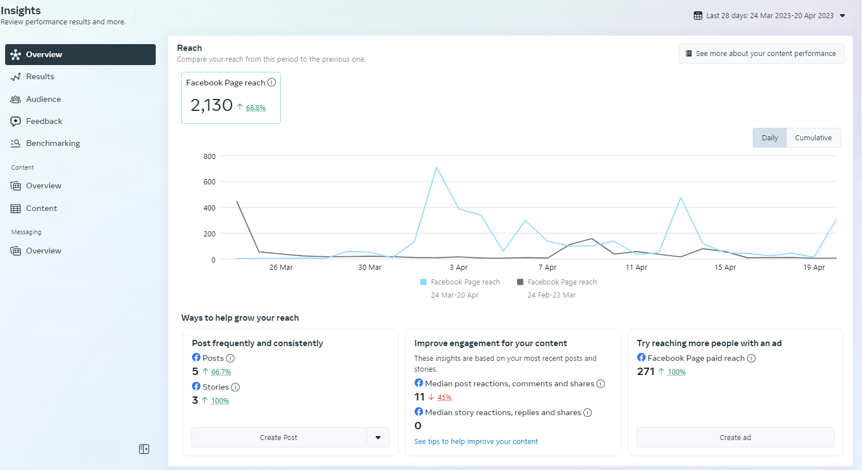Click the 66.7% posts change link
The image size is (862, 470).
click(221, 372)
